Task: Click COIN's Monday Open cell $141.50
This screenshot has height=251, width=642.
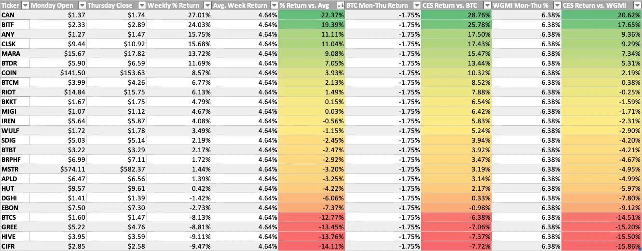Action: pos(58,73)
